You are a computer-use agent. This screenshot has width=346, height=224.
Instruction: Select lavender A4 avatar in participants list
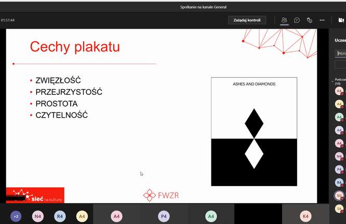[x=339, y=130]
